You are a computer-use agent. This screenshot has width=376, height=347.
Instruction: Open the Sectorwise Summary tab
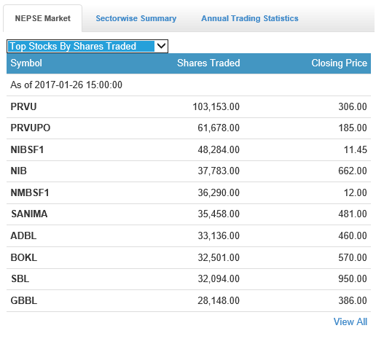click(136, 18)
